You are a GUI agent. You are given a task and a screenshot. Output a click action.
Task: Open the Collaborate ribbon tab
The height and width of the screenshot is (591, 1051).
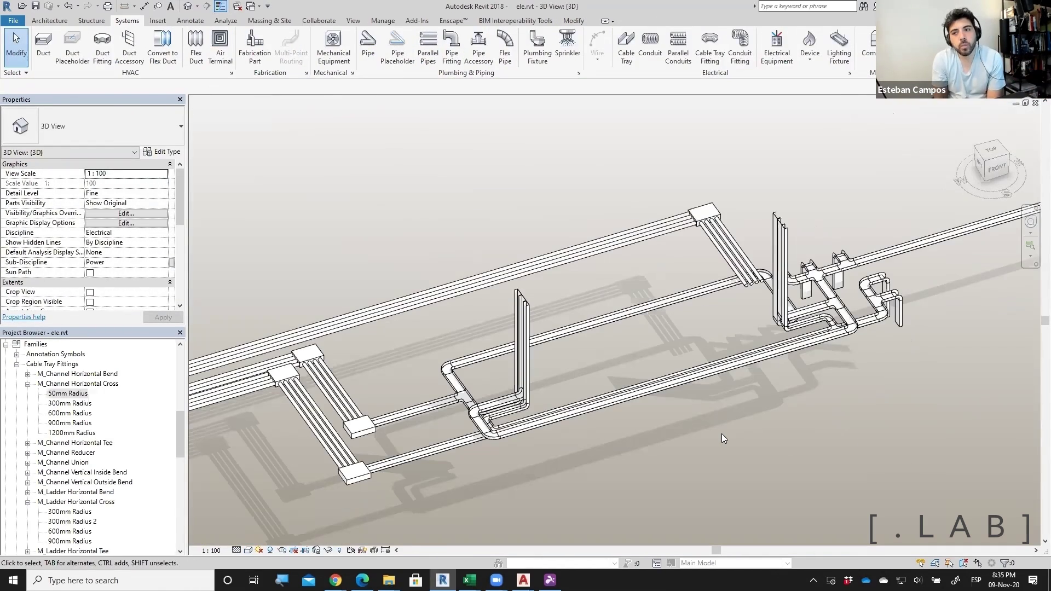click(x=319, y=21)
